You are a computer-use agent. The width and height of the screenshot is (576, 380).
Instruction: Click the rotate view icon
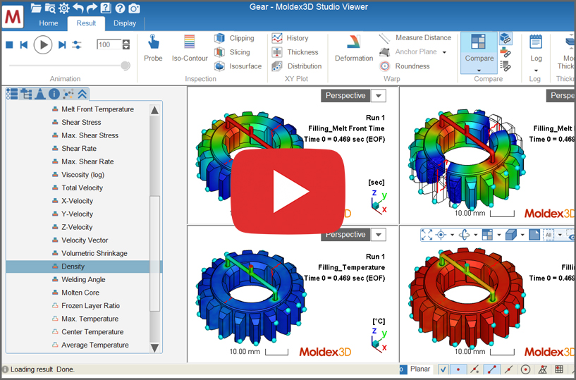tap(465, 235)
